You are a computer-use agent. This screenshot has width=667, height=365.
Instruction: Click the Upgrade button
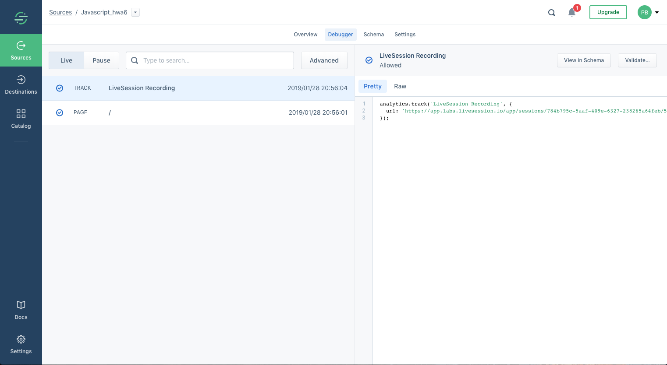coord(608,12)
